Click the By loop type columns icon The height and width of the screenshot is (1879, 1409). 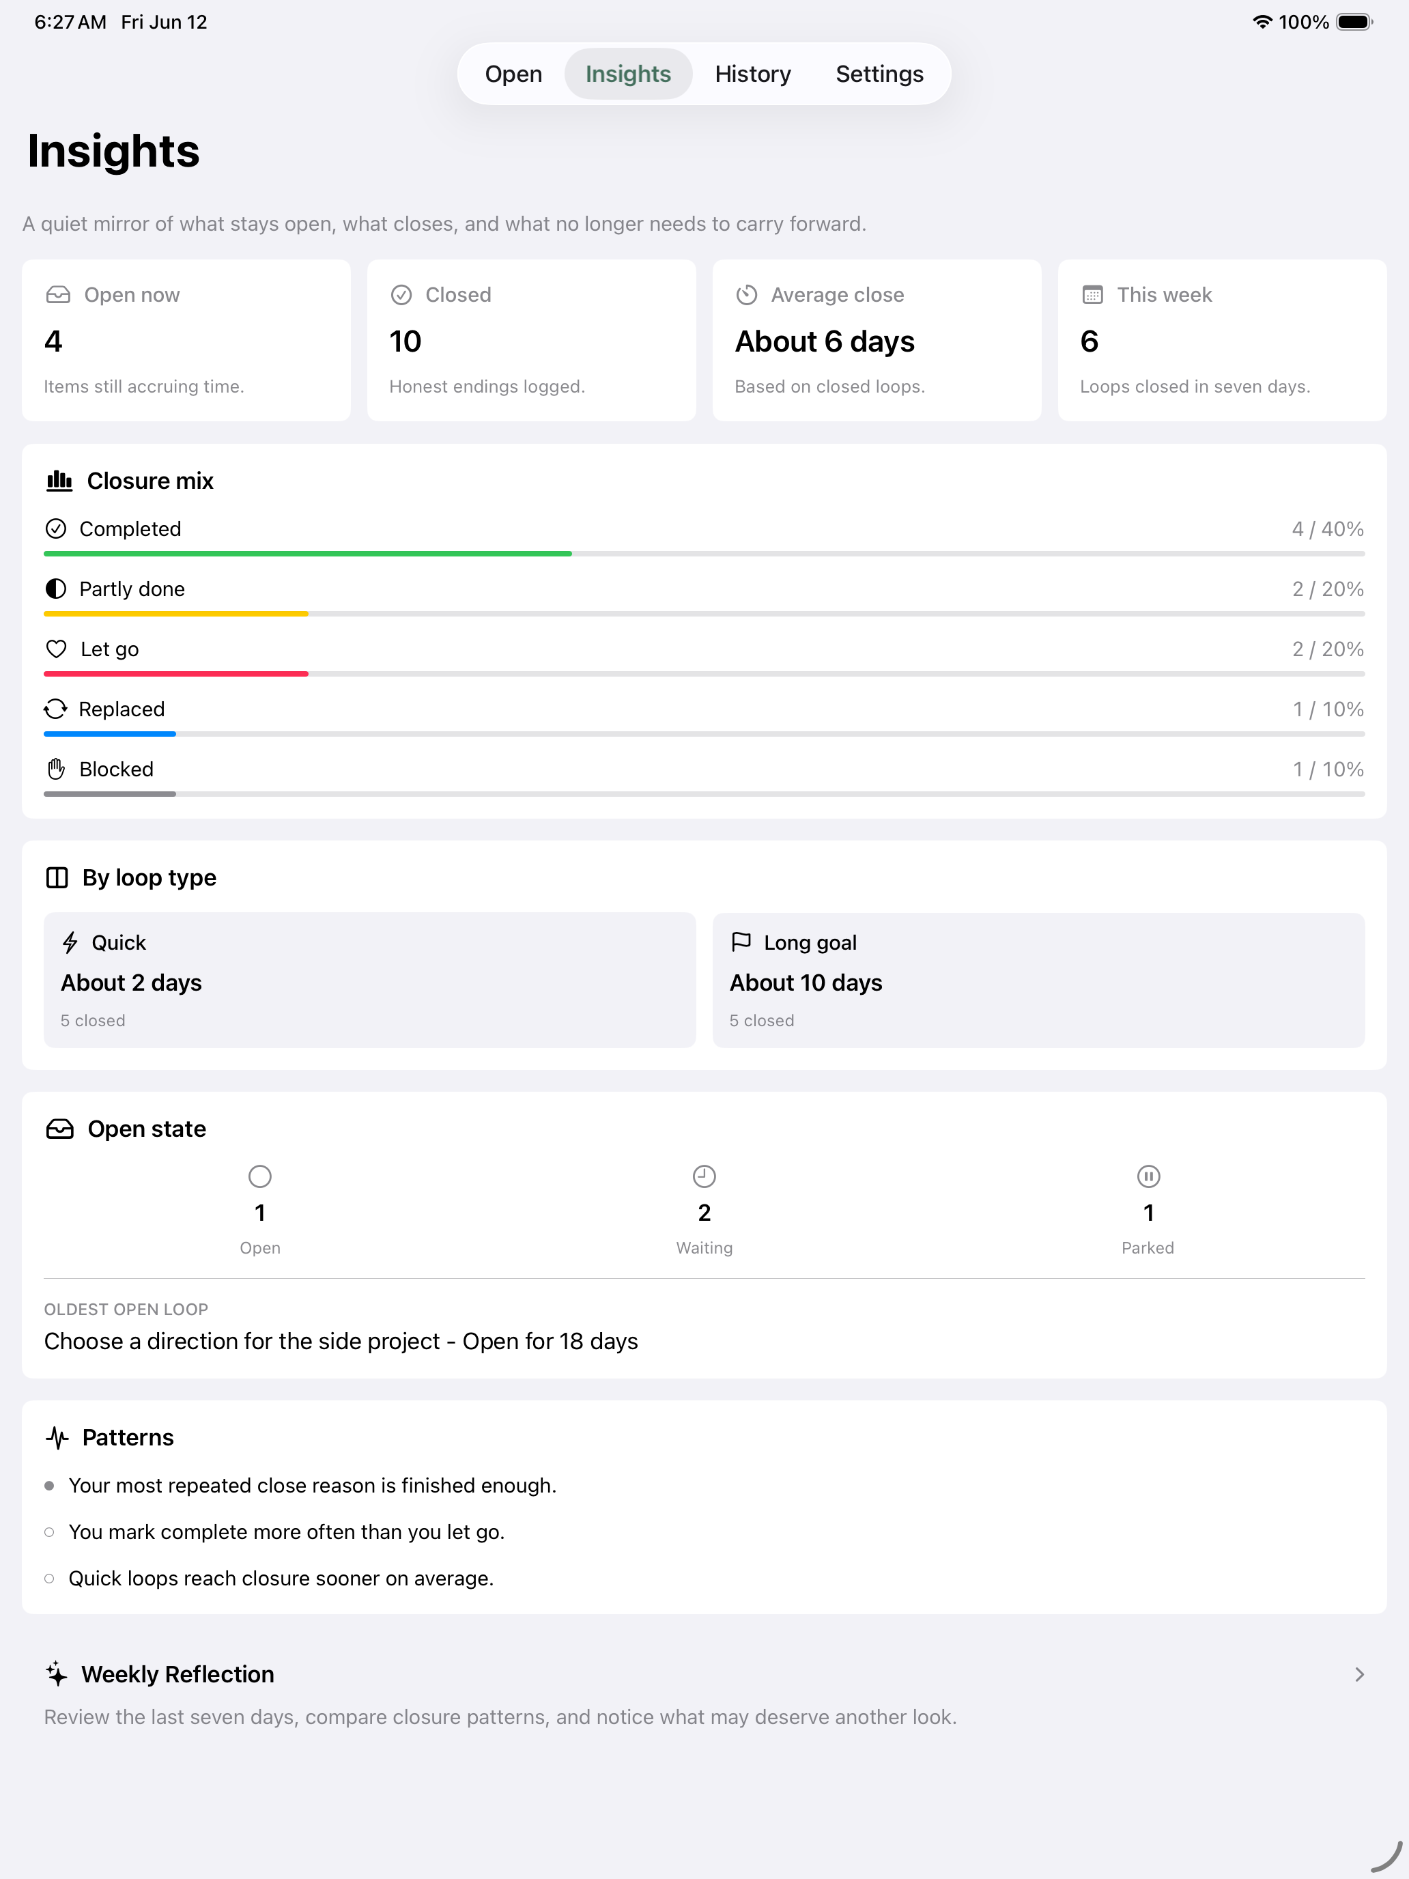point(57,877)
